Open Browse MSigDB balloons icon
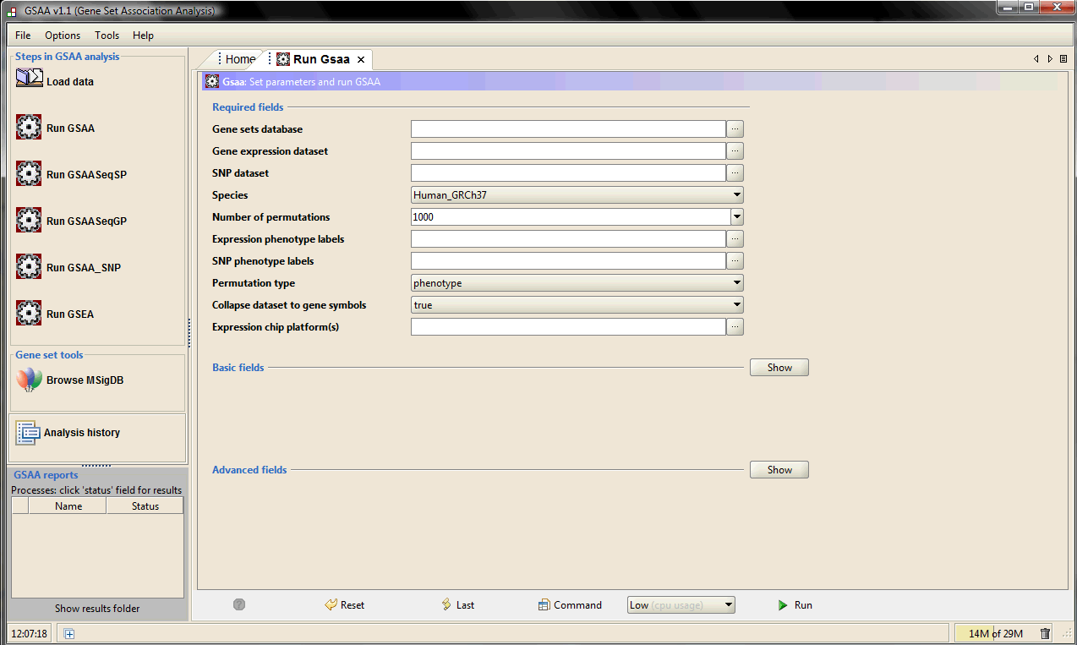Screen dimensions: 1077x645 coord(29,380)
